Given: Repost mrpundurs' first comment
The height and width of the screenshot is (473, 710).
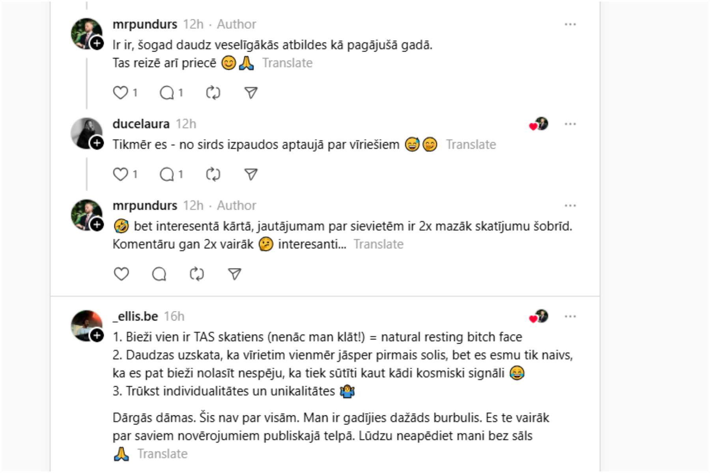Looking at the screenshot, I should point(213,93).
